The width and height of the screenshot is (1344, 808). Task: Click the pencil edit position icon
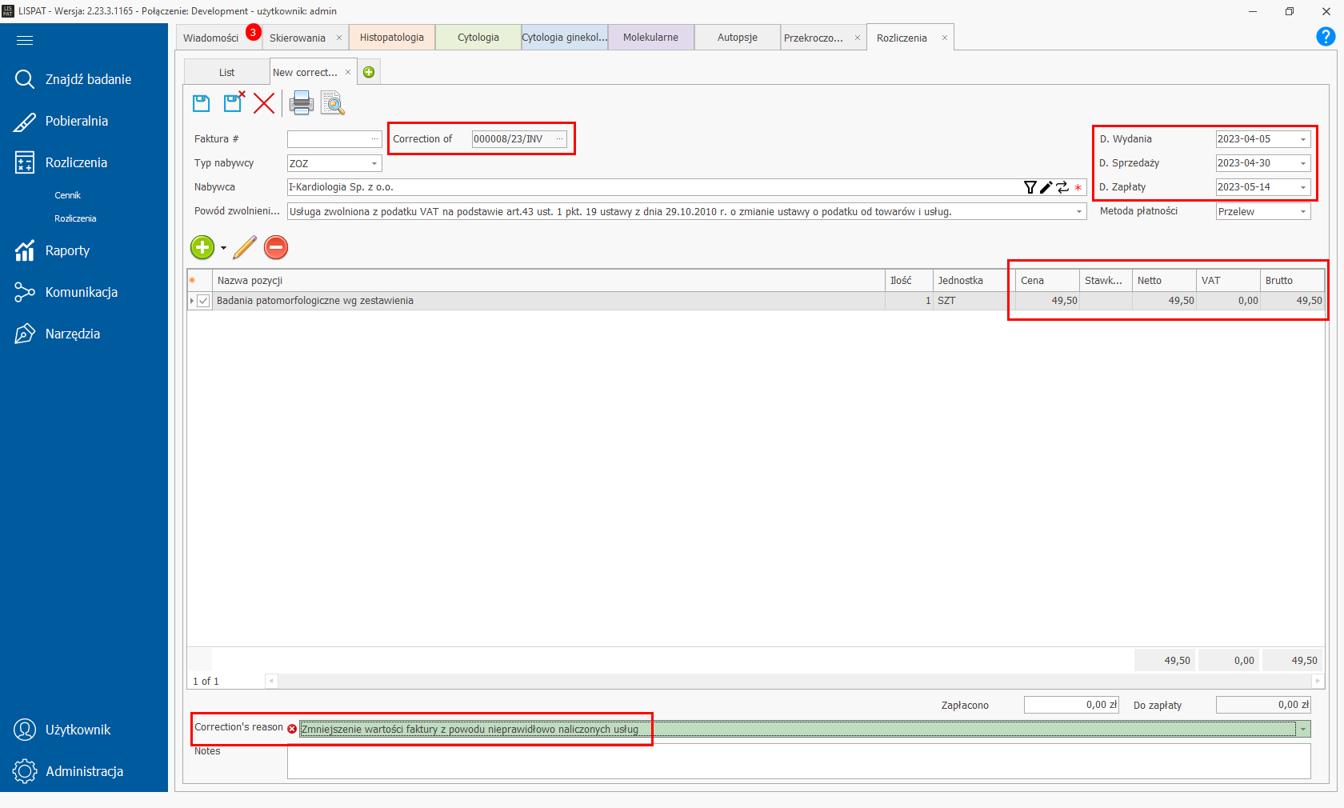245,247
